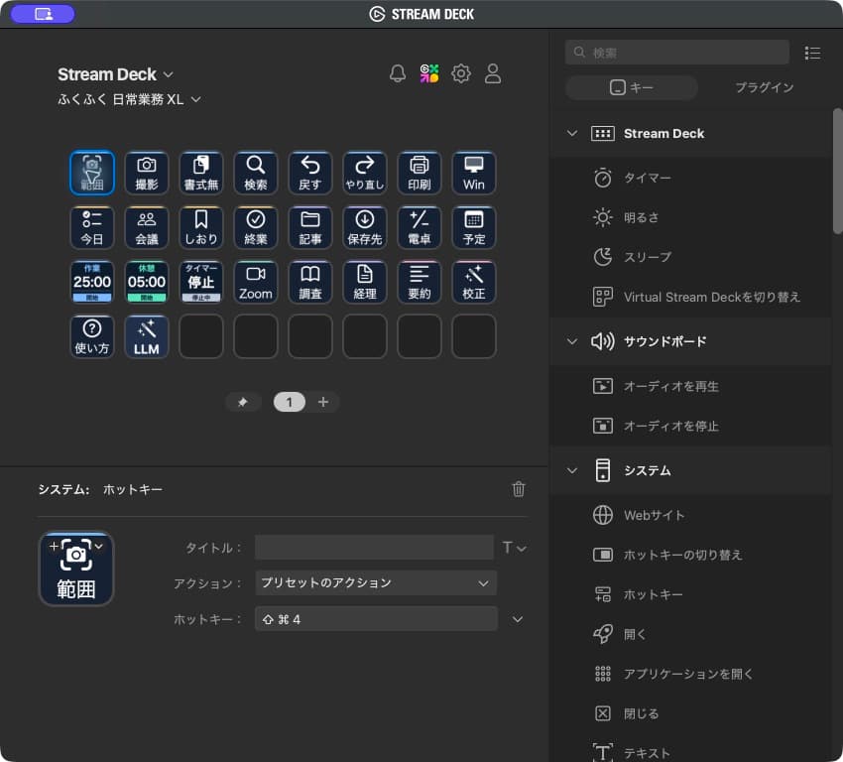Choose the 閉じる action
The image size is (843, 762).
tap(691, 713)
